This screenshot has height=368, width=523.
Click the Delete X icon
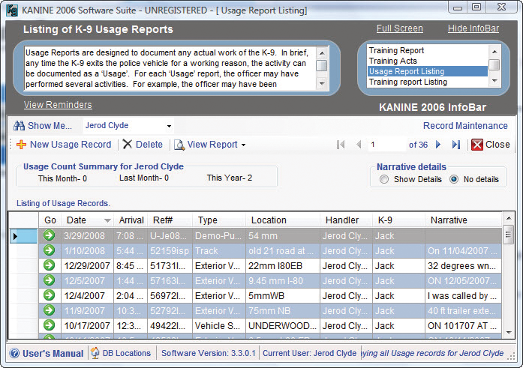128,145
